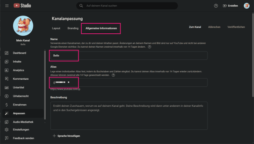Open the help question mark icon in header
Screen dimensions: 254x144
pyautogui.click(x=216, y=6)
